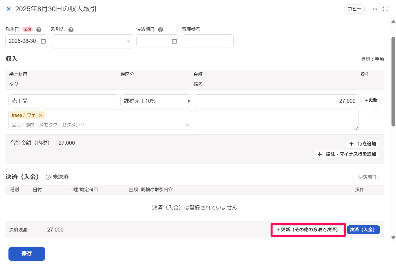
Task: Open the 課税売上10% tax category dropdown
Action: [156, 101]
